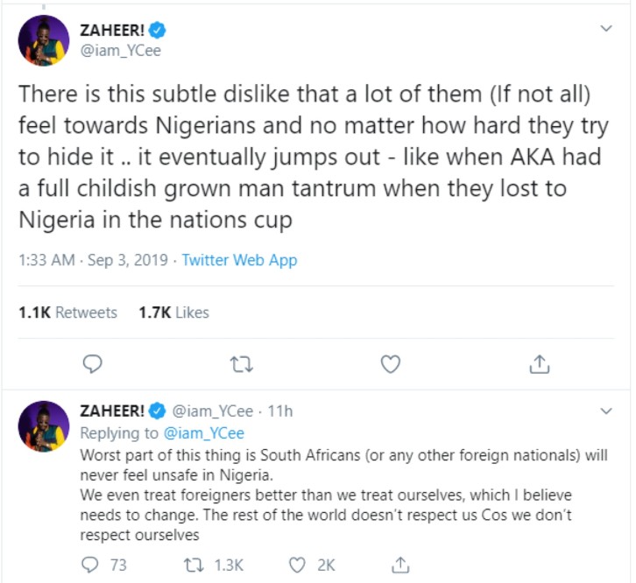Share the main tweet using the share icon
The height and width of the screenshot is (583, 636).
[540, 364]
